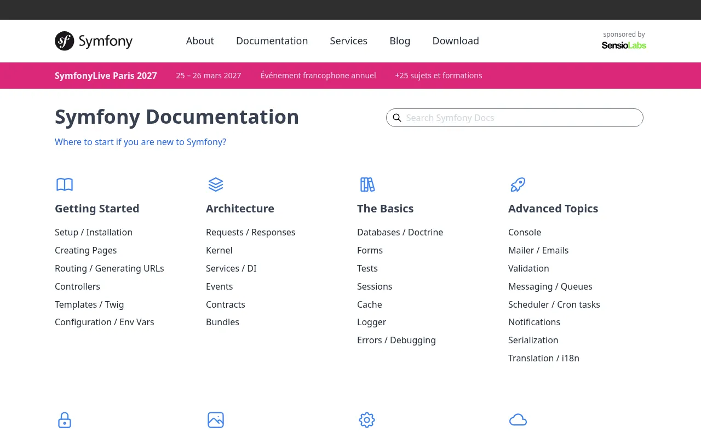Open the Sessions doc link
Screen dimensions: 701x438
pyautogui.click(x=375, y=286)
